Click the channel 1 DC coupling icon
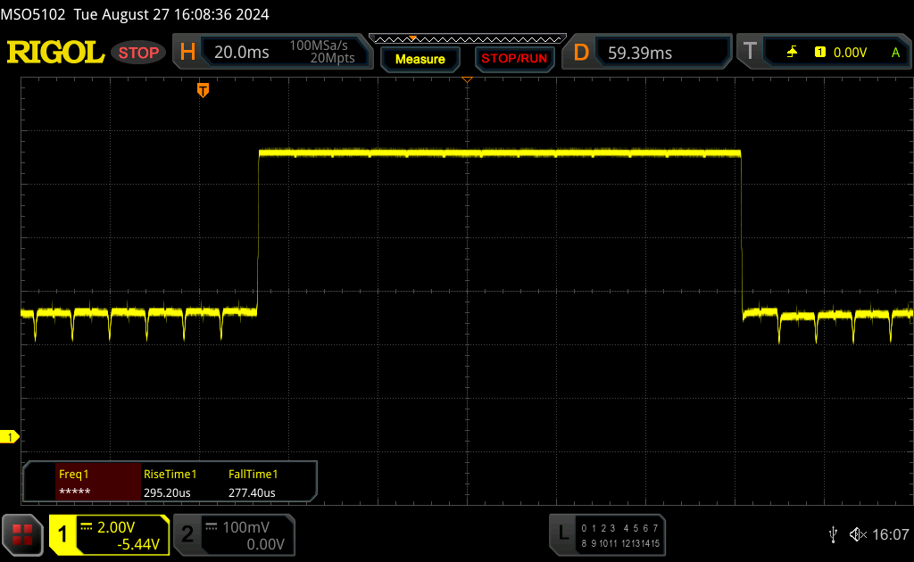This screenshot has width=914, height=562. [x=87, y=527]
